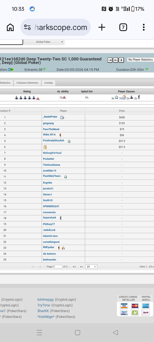Open a new tab with plus icon
The width and height of the screenshot is (154, 342).
point(102,27)
